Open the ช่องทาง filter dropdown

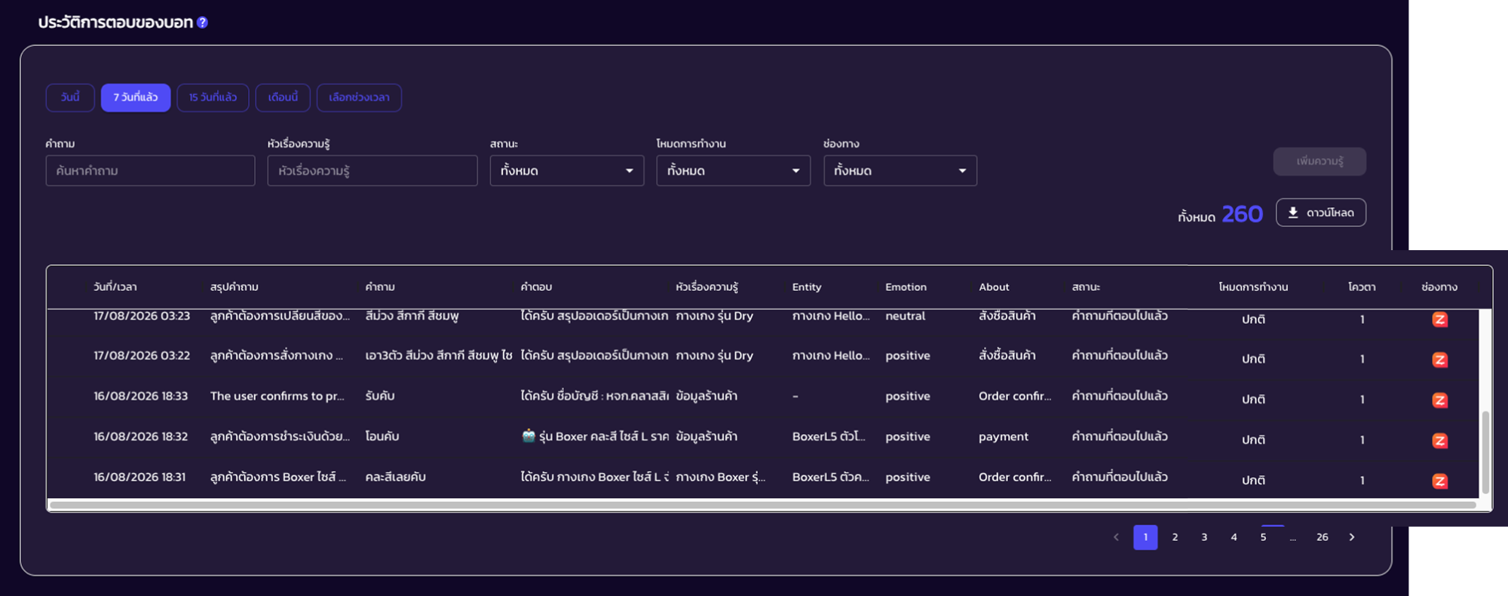coord(900,170)
